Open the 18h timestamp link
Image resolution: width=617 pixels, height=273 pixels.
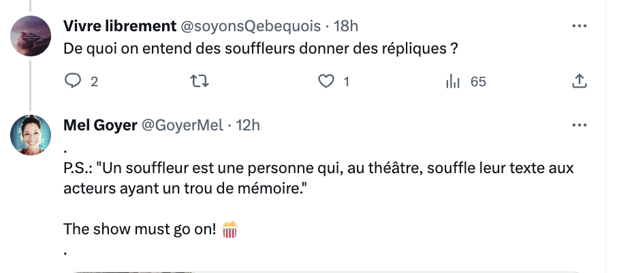(x=345, y=26)
